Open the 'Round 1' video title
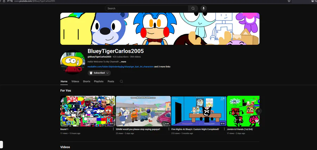 coord(64,129)
